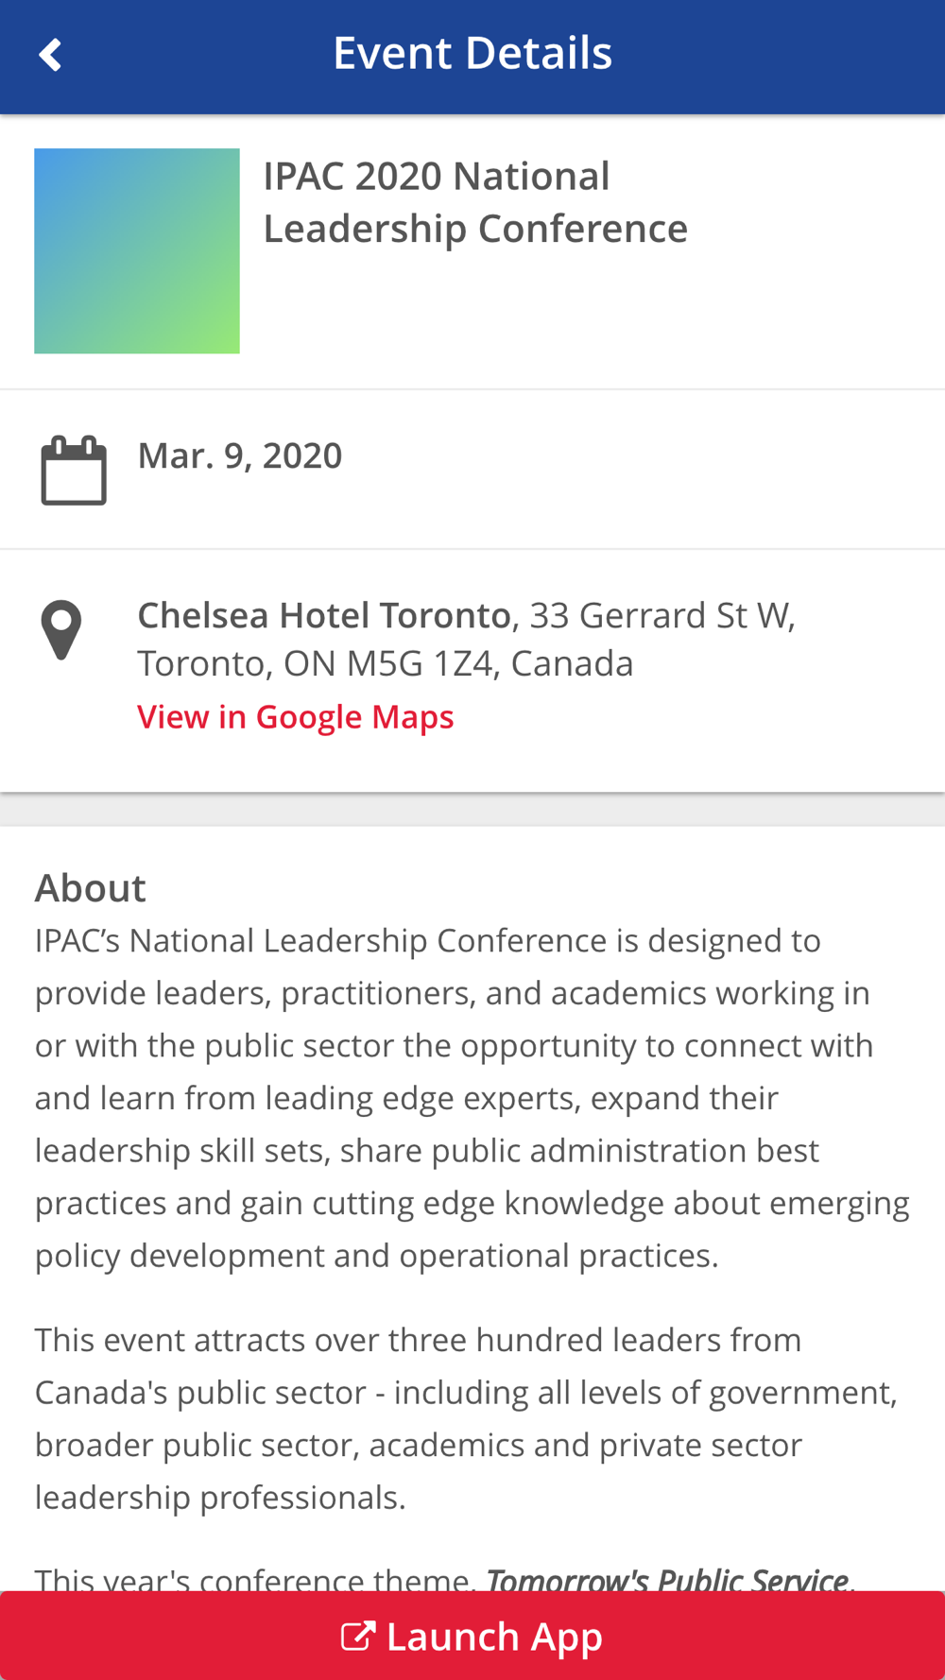
Task: Click the "leadership professionals." closing line
Action: (x=220, y=1497)
